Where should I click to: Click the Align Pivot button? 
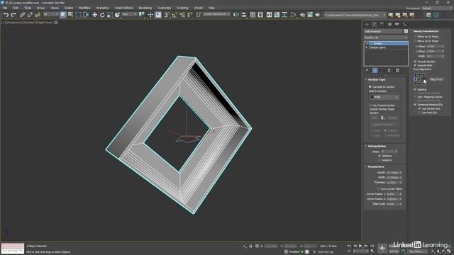tap(436, 79)
